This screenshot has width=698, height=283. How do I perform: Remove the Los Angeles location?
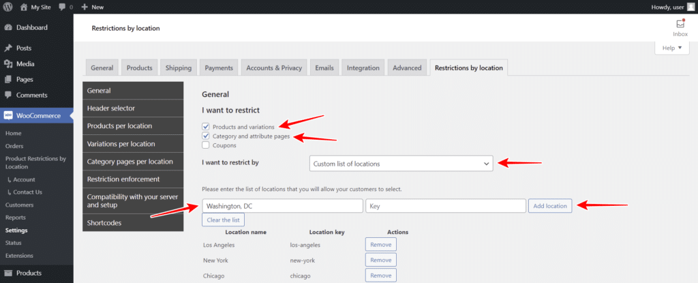[380, 244]
